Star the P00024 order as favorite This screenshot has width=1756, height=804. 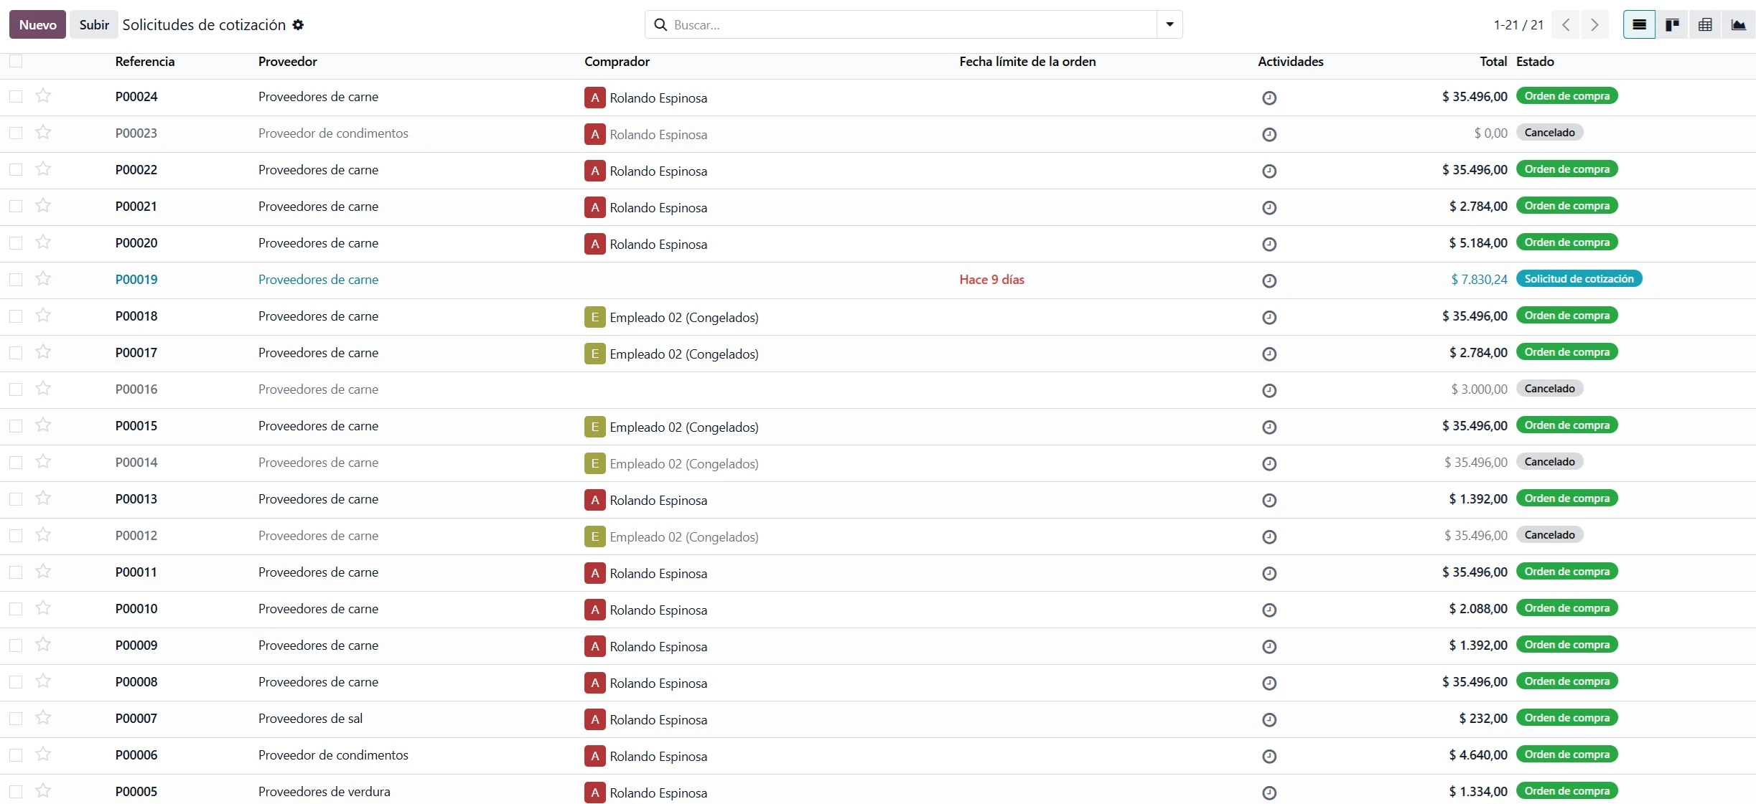43,96
